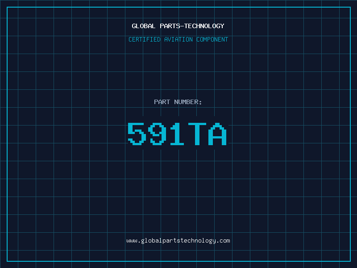Select the part number '591TA'
Viewport: 357px width, 268px height.
click(x=177, y=134)
